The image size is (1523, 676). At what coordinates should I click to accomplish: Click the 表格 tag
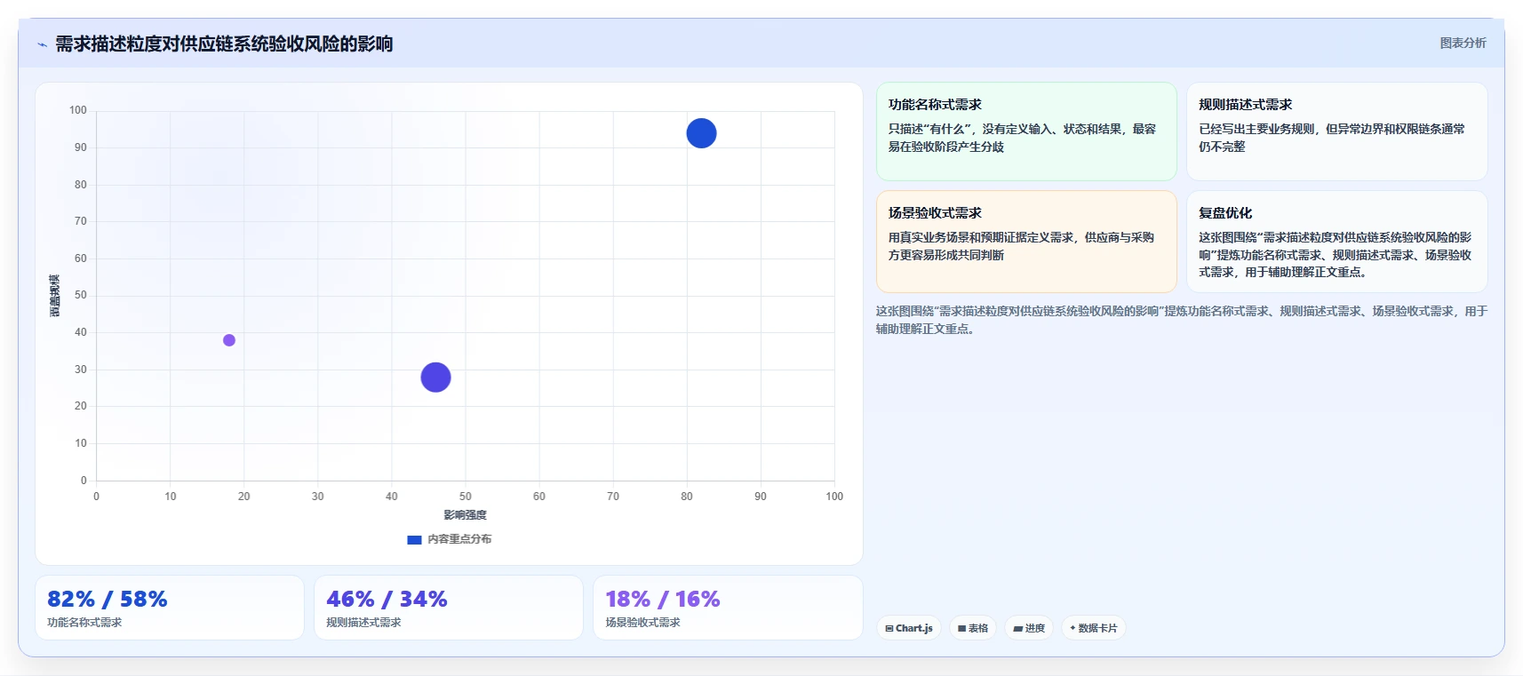[x=973, y=628]
